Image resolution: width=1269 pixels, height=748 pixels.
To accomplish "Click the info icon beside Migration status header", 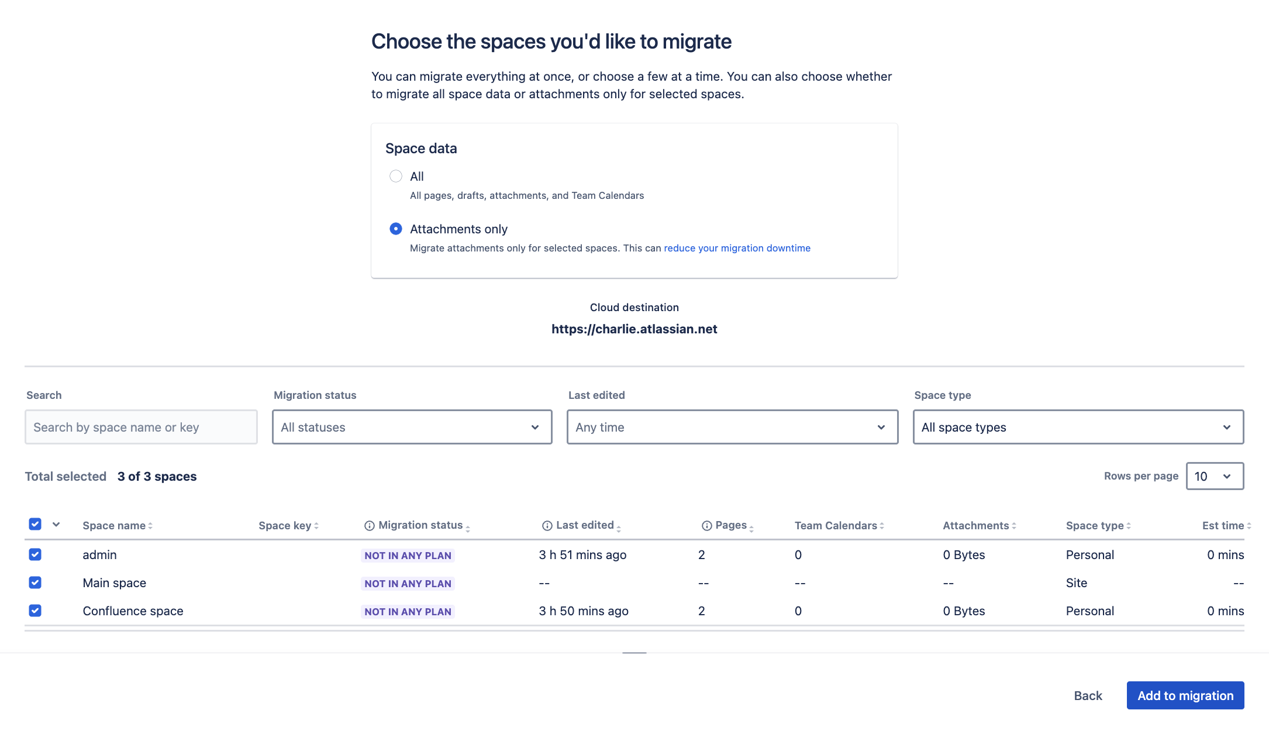I will [369, 525].
